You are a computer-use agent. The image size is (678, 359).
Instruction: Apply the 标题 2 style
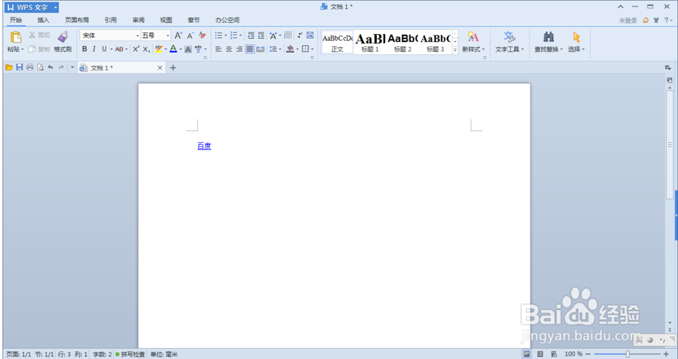[x=403, y=43]
